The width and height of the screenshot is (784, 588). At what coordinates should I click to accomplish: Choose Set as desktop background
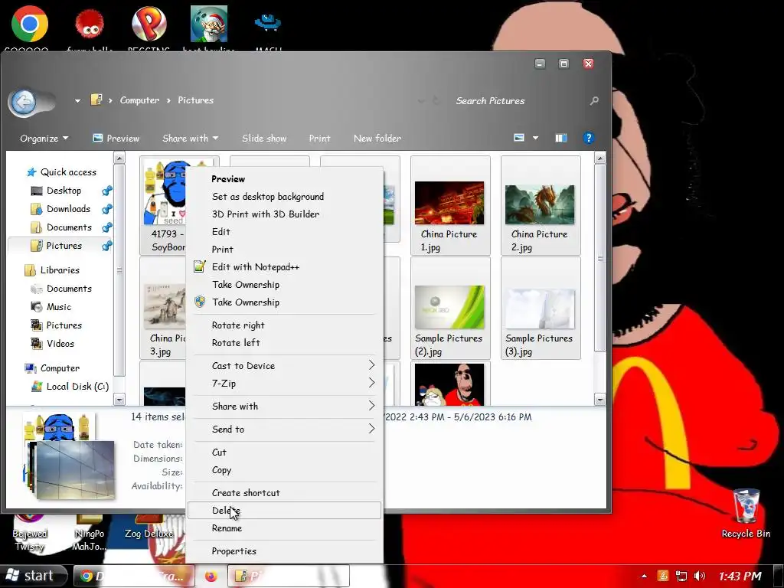point(283,197)
